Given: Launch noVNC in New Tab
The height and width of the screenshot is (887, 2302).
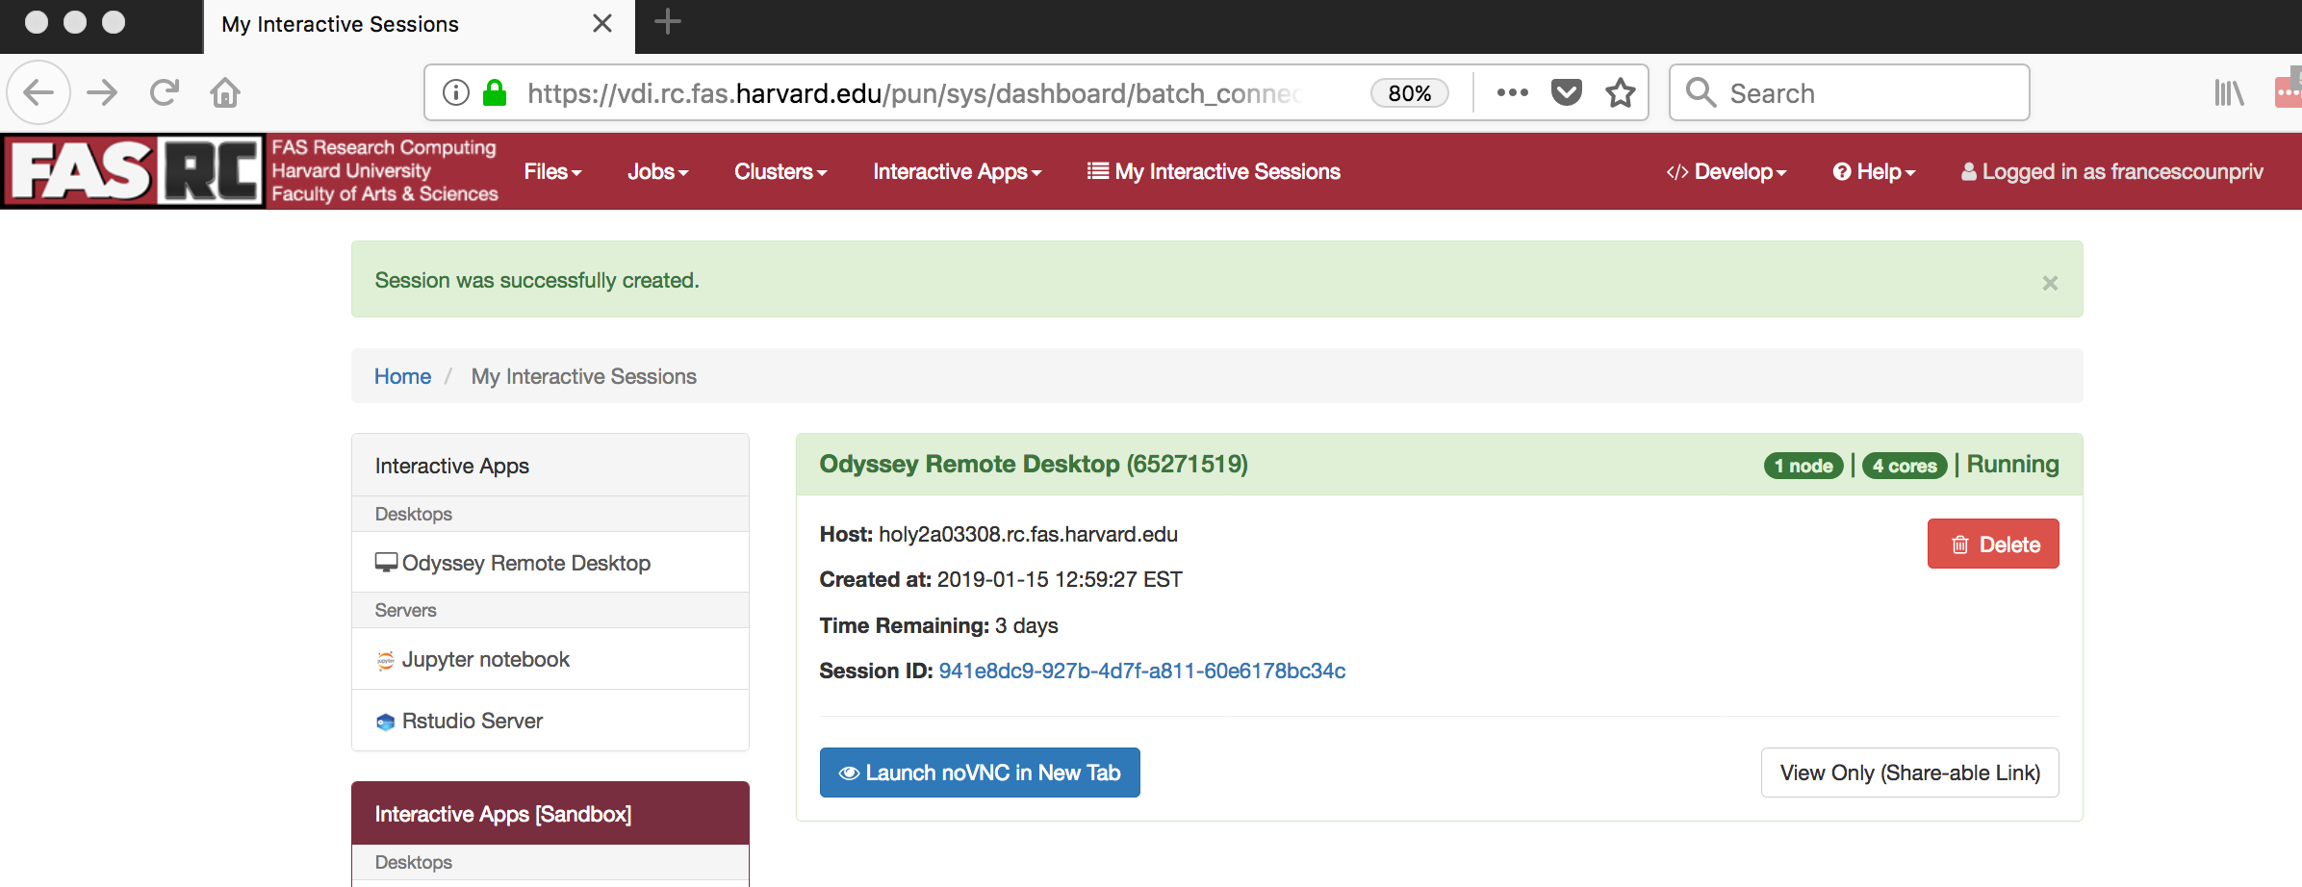Looking at the screenshot, I should point(980,773).
